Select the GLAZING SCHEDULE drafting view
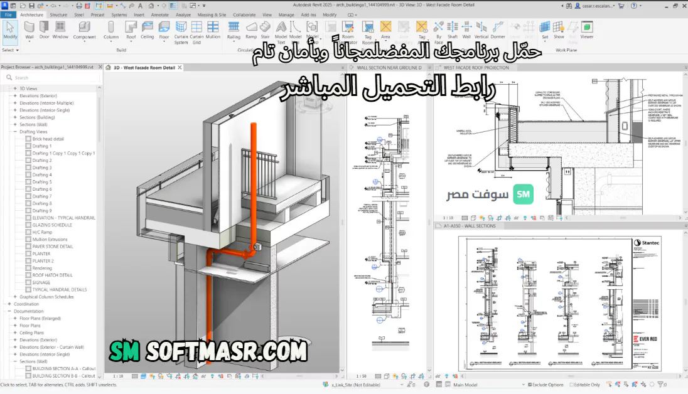The image size is (688, 394). click(x=51, y=225)
